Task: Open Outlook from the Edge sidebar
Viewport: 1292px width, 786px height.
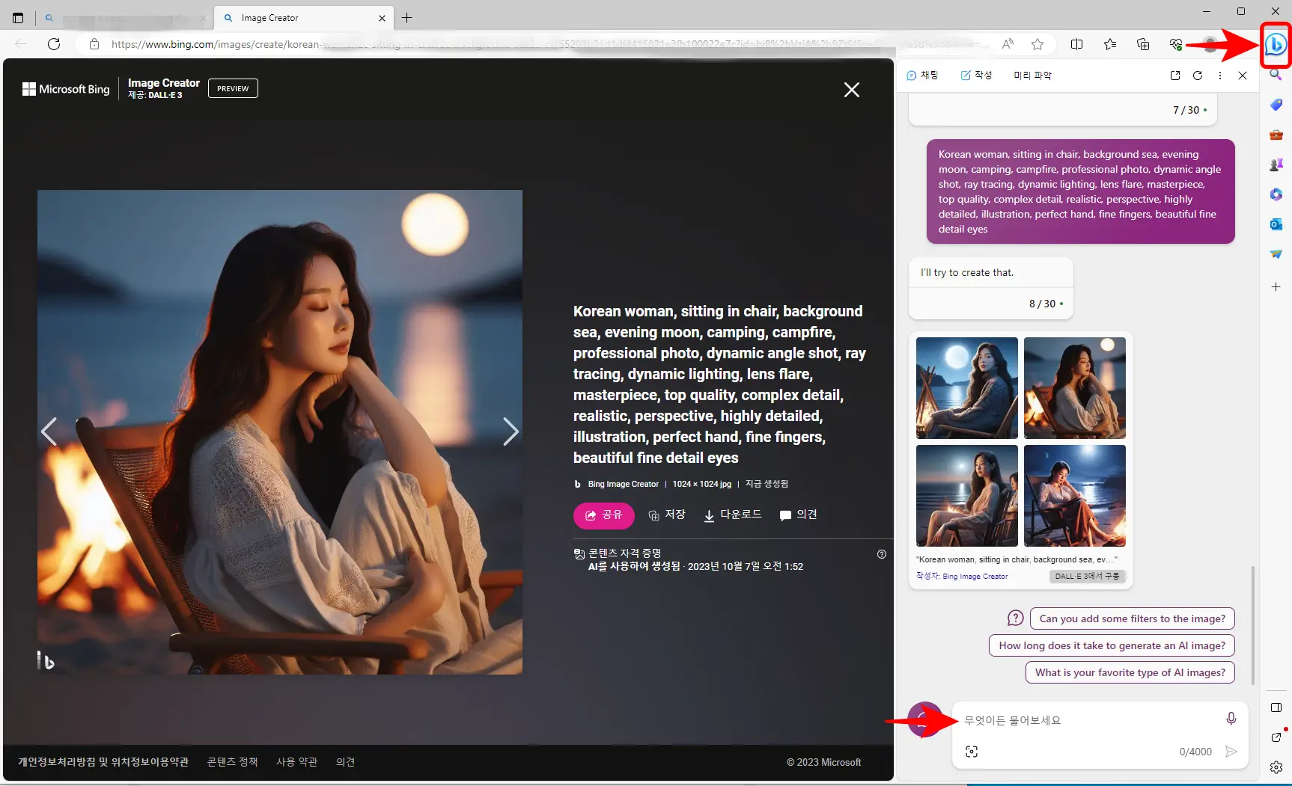Action: [x=1276, y=224]
